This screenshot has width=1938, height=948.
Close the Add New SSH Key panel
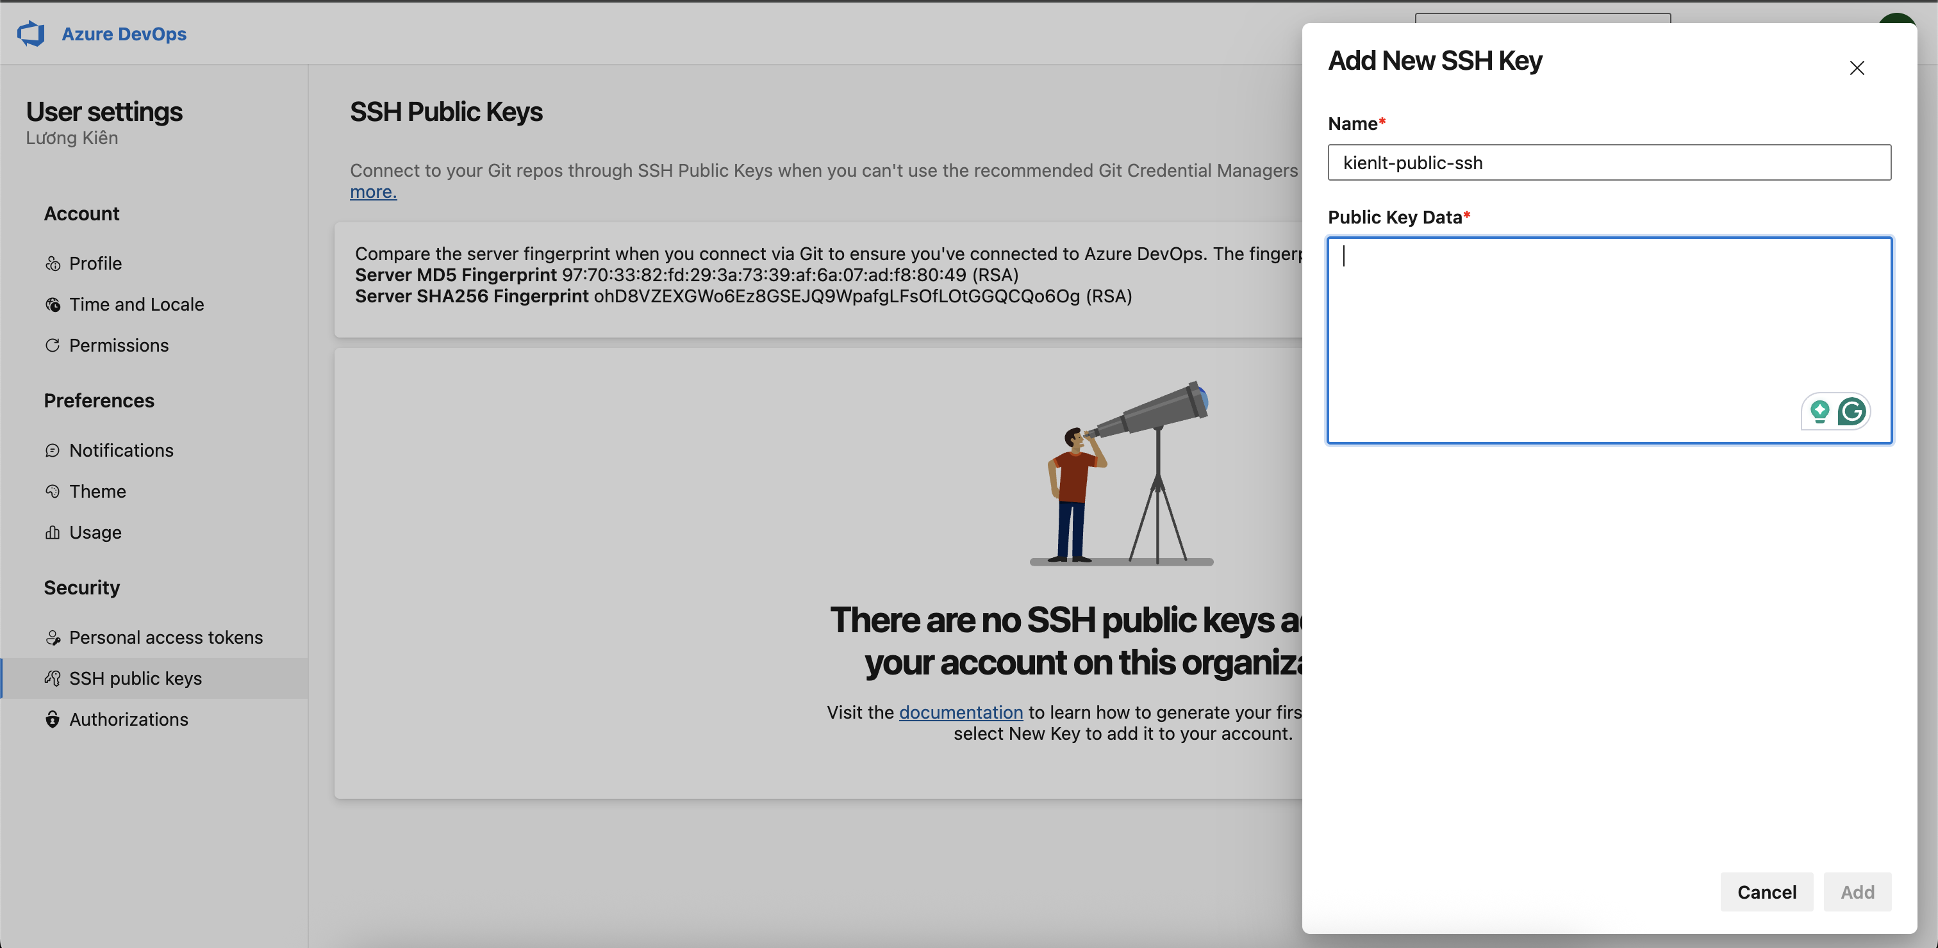1857,69
